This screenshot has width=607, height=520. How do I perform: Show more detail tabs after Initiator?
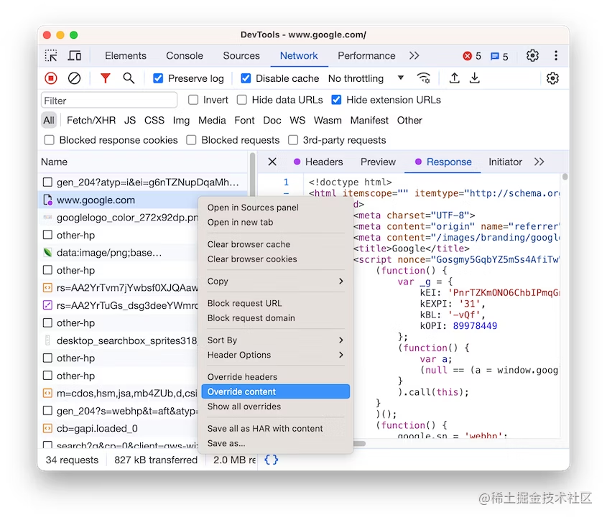539,162
